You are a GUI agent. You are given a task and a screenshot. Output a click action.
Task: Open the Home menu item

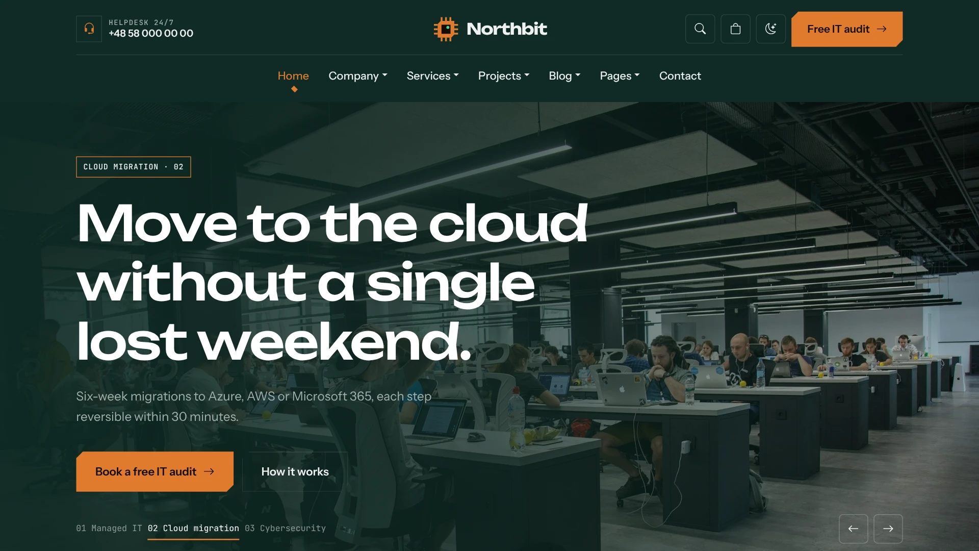pyautogui.click(x=293, y=76)
